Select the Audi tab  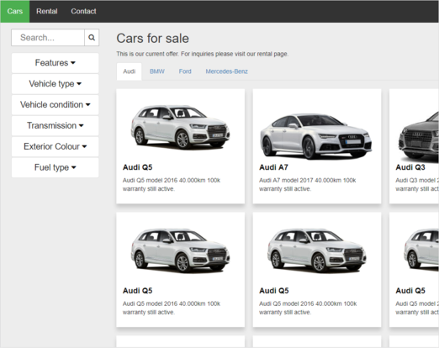[x=130, y=71]
